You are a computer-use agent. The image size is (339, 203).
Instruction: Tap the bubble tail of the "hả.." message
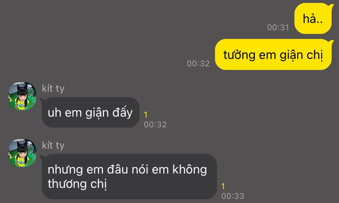click(332, 6)
